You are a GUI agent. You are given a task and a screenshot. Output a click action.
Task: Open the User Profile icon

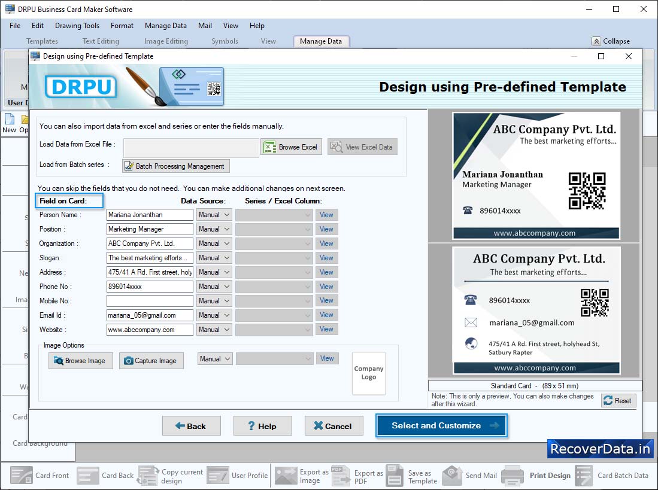pyautogui.click(x=218, y=475)
